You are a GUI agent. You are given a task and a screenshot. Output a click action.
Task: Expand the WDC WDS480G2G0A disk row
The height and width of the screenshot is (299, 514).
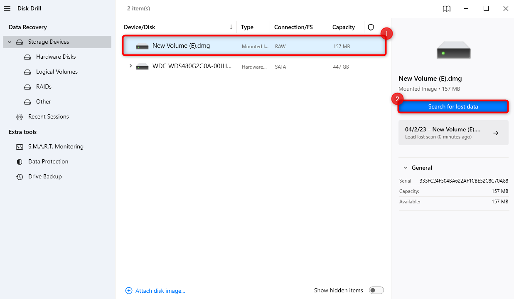tap(130, 66)
